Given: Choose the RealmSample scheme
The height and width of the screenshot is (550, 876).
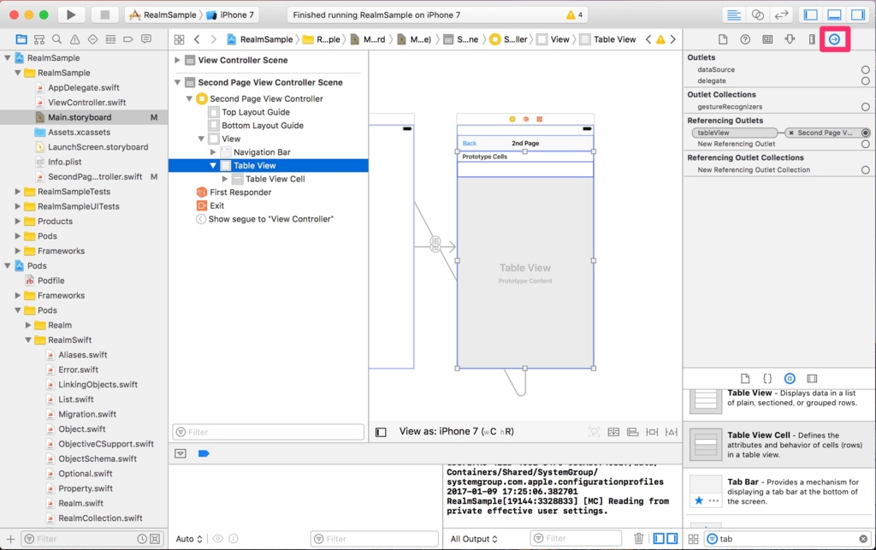Looking at the screenshot, I should click(163, 15).
